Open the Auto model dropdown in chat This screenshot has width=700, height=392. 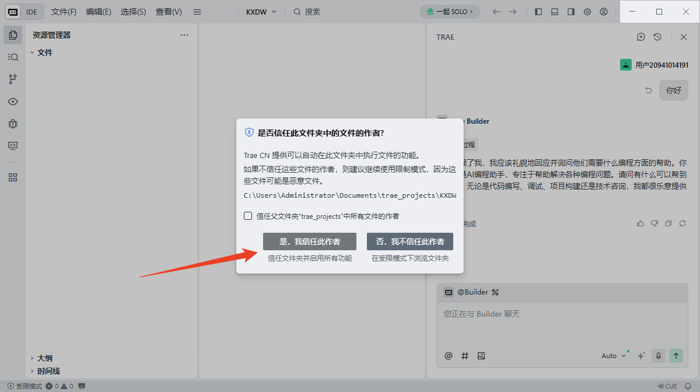(x=611, y=355)
